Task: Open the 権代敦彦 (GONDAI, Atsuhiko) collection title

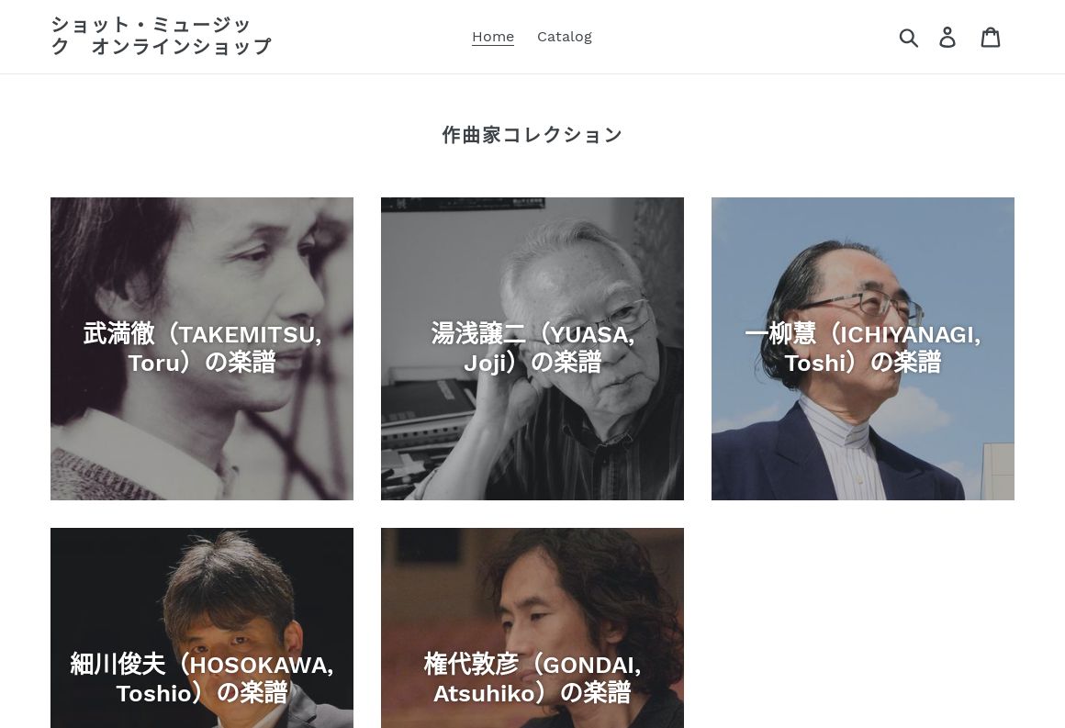Action: (x=532, y=678)
